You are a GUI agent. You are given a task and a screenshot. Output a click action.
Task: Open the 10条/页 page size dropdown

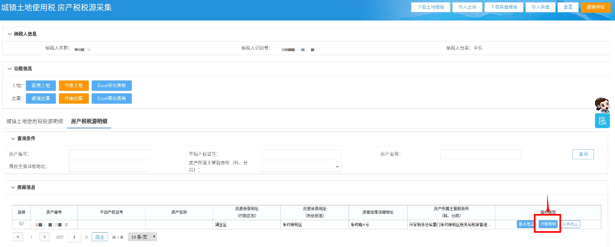point(143,237)
